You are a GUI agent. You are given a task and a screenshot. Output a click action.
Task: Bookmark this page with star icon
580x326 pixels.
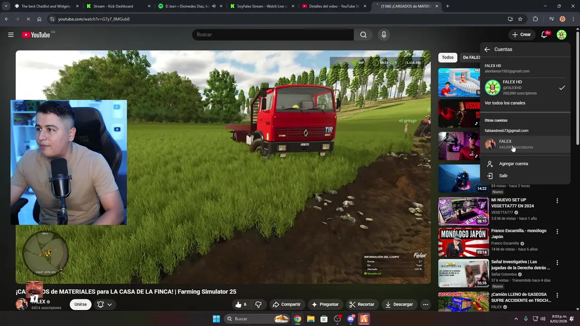tap(520, 19)
